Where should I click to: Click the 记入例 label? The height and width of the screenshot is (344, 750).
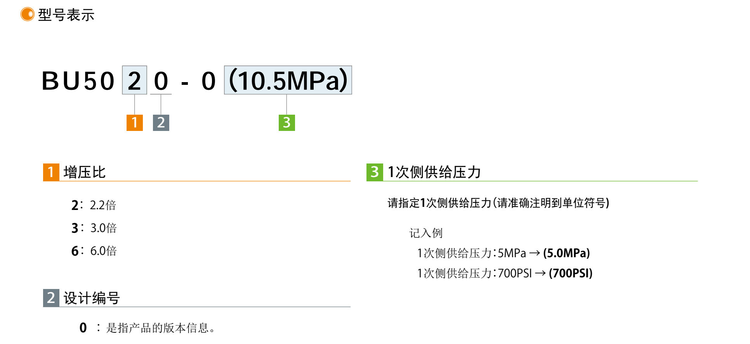point(425,233)
